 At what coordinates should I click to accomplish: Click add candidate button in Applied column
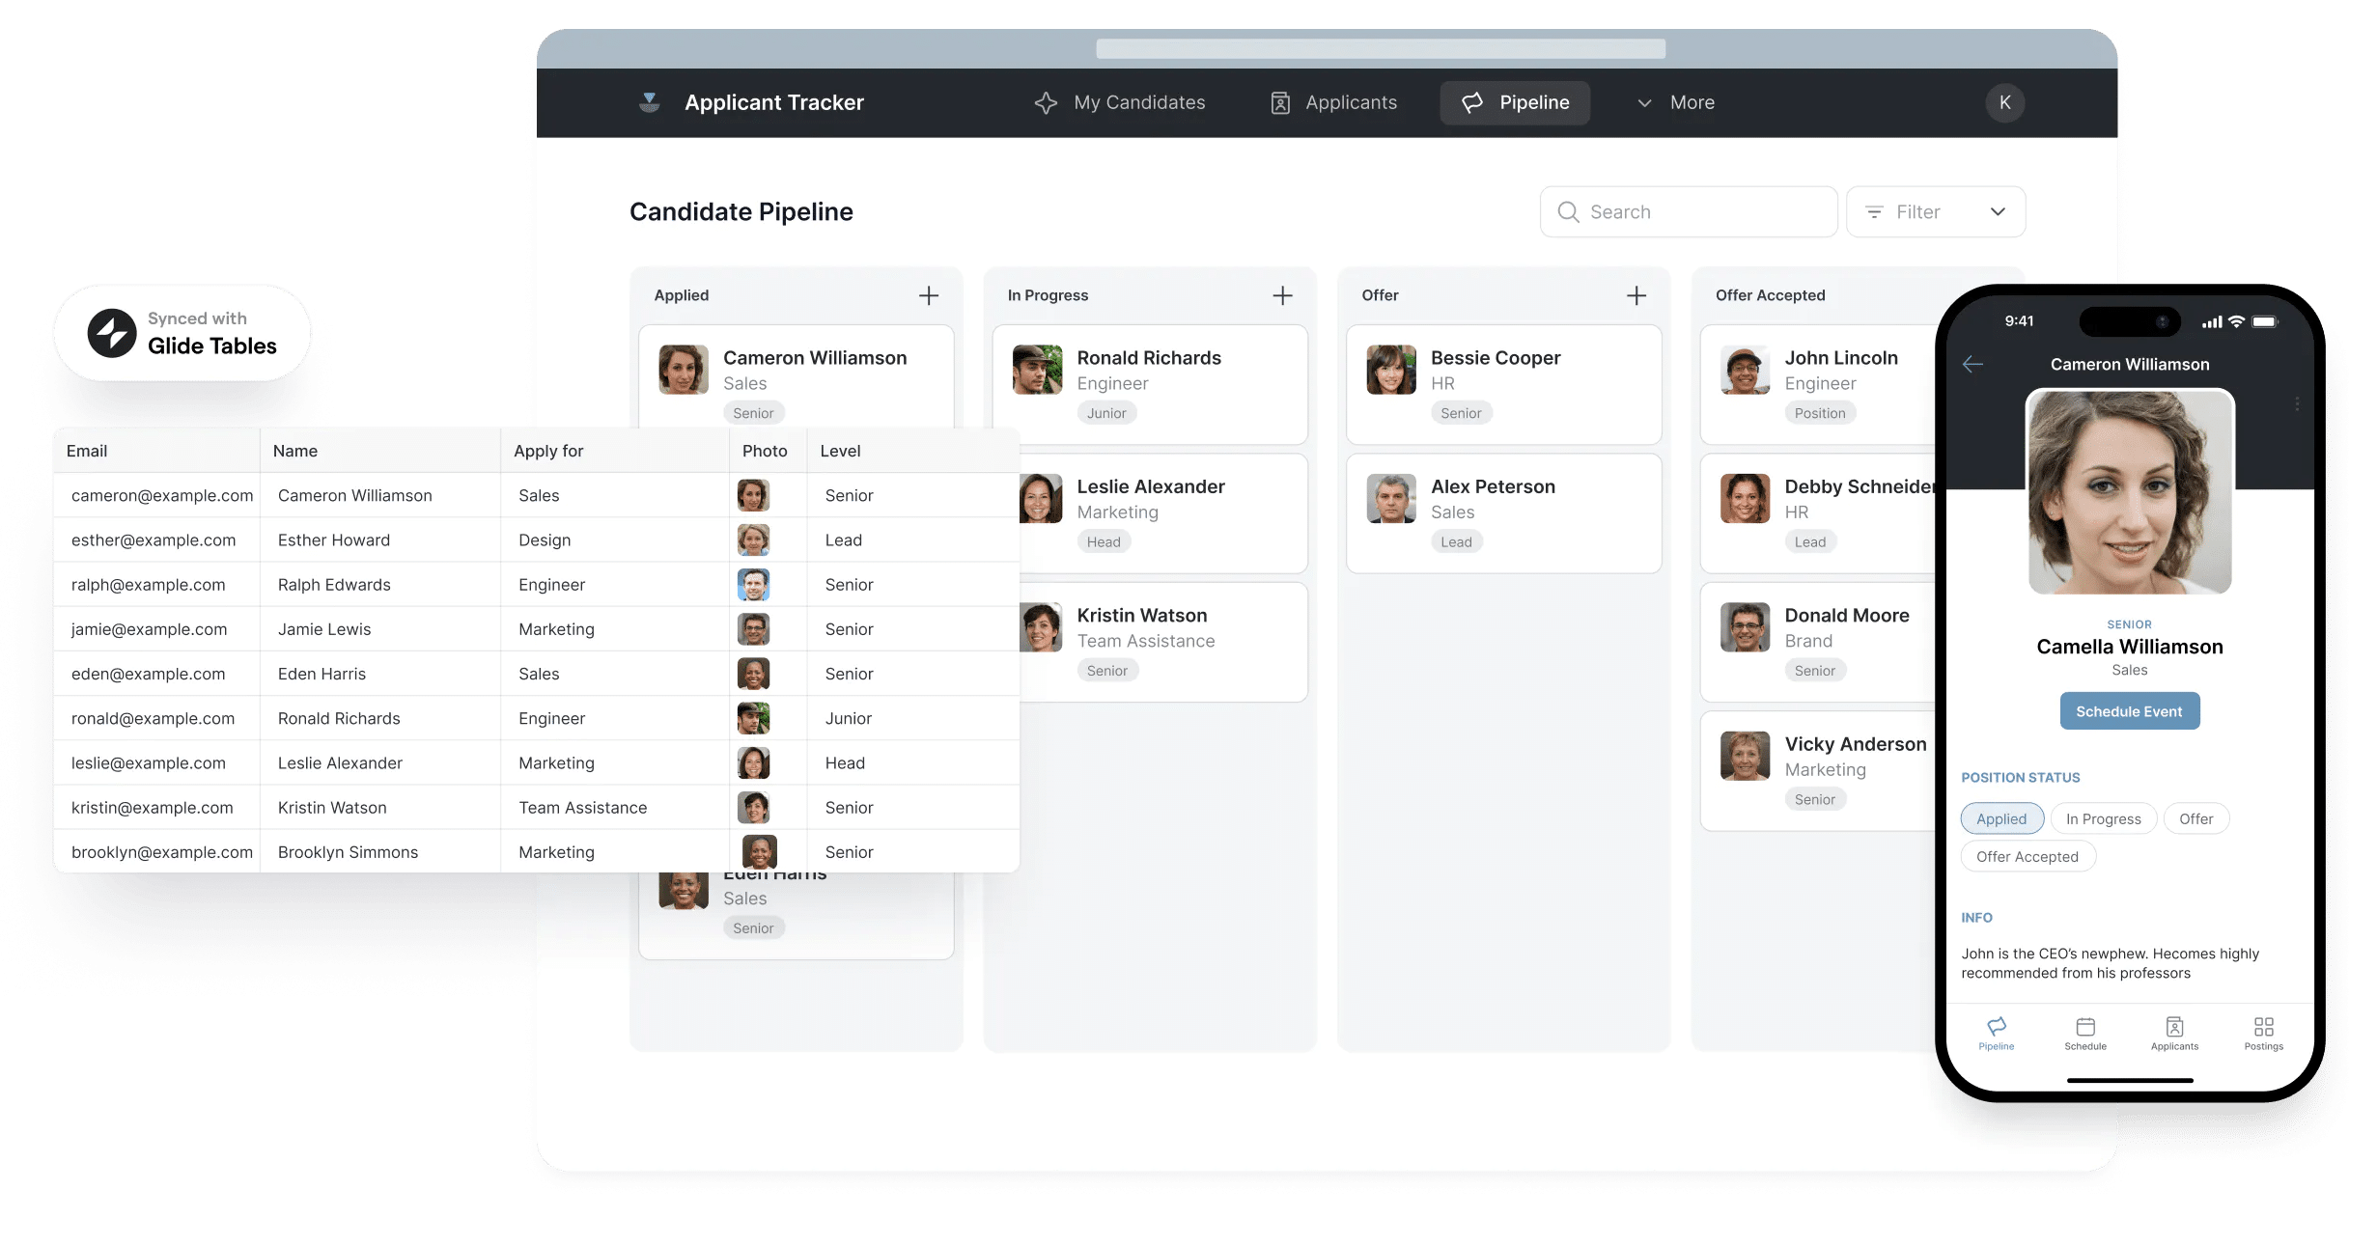point(929,295)
